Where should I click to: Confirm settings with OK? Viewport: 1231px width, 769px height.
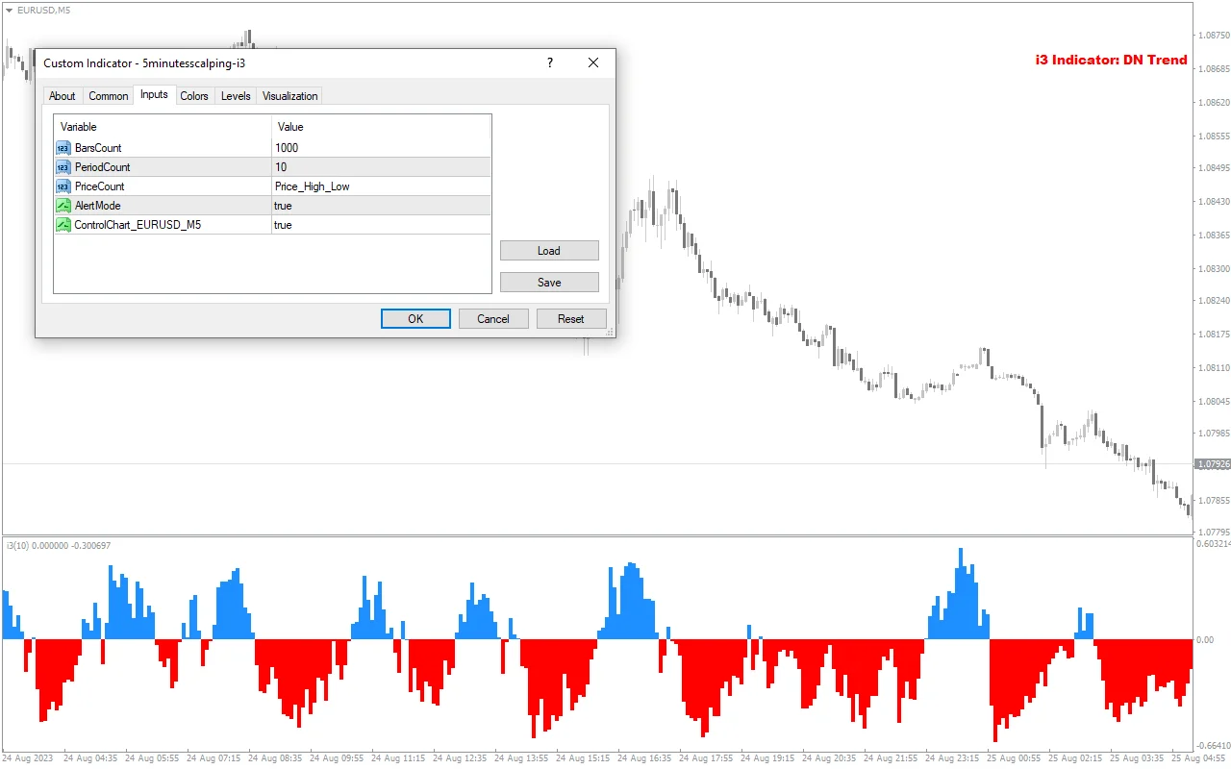(x=415, y=318)
